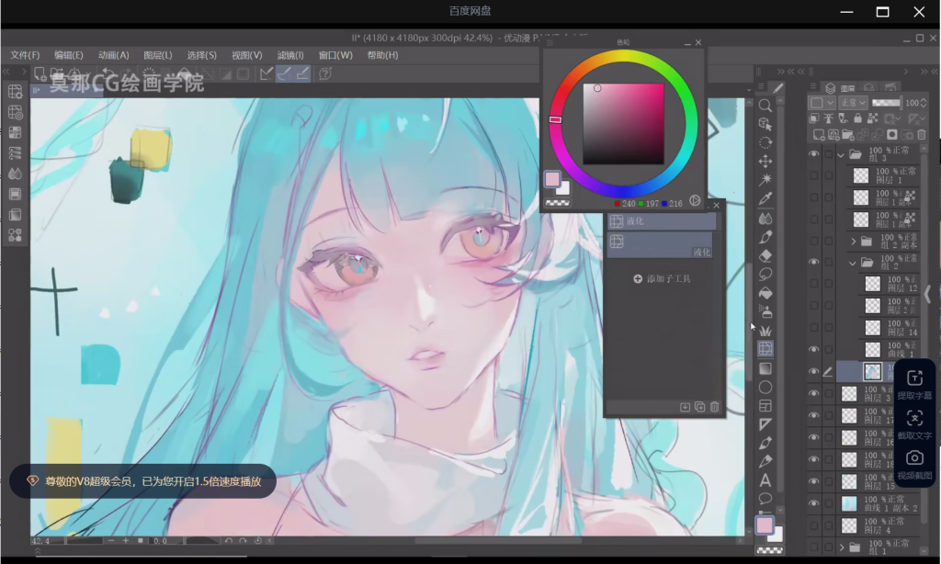Select the Move layer tool
941x564 pixels.
click(x=765, y=161)
